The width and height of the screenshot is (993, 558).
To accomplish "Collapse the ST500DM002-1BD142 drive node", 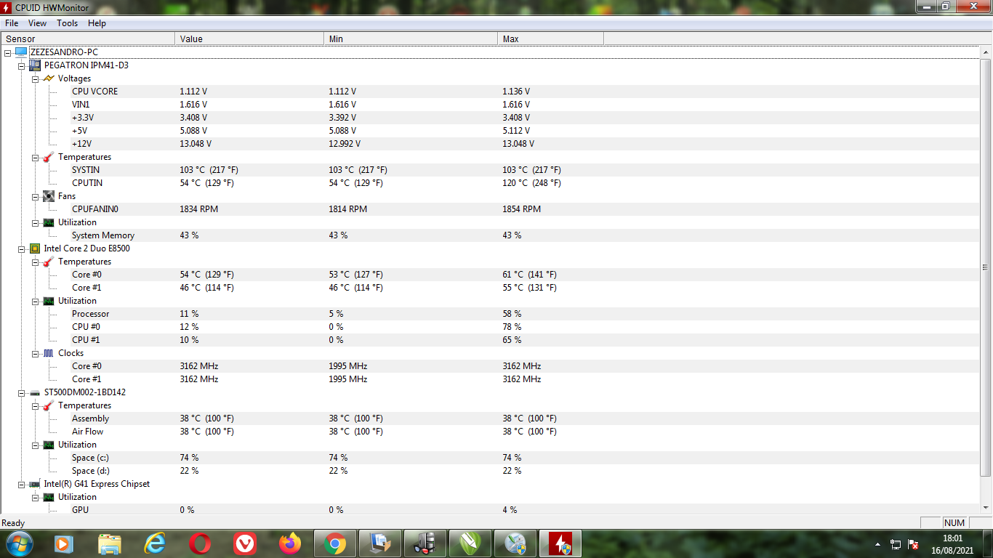I will [x=22, y=392].
